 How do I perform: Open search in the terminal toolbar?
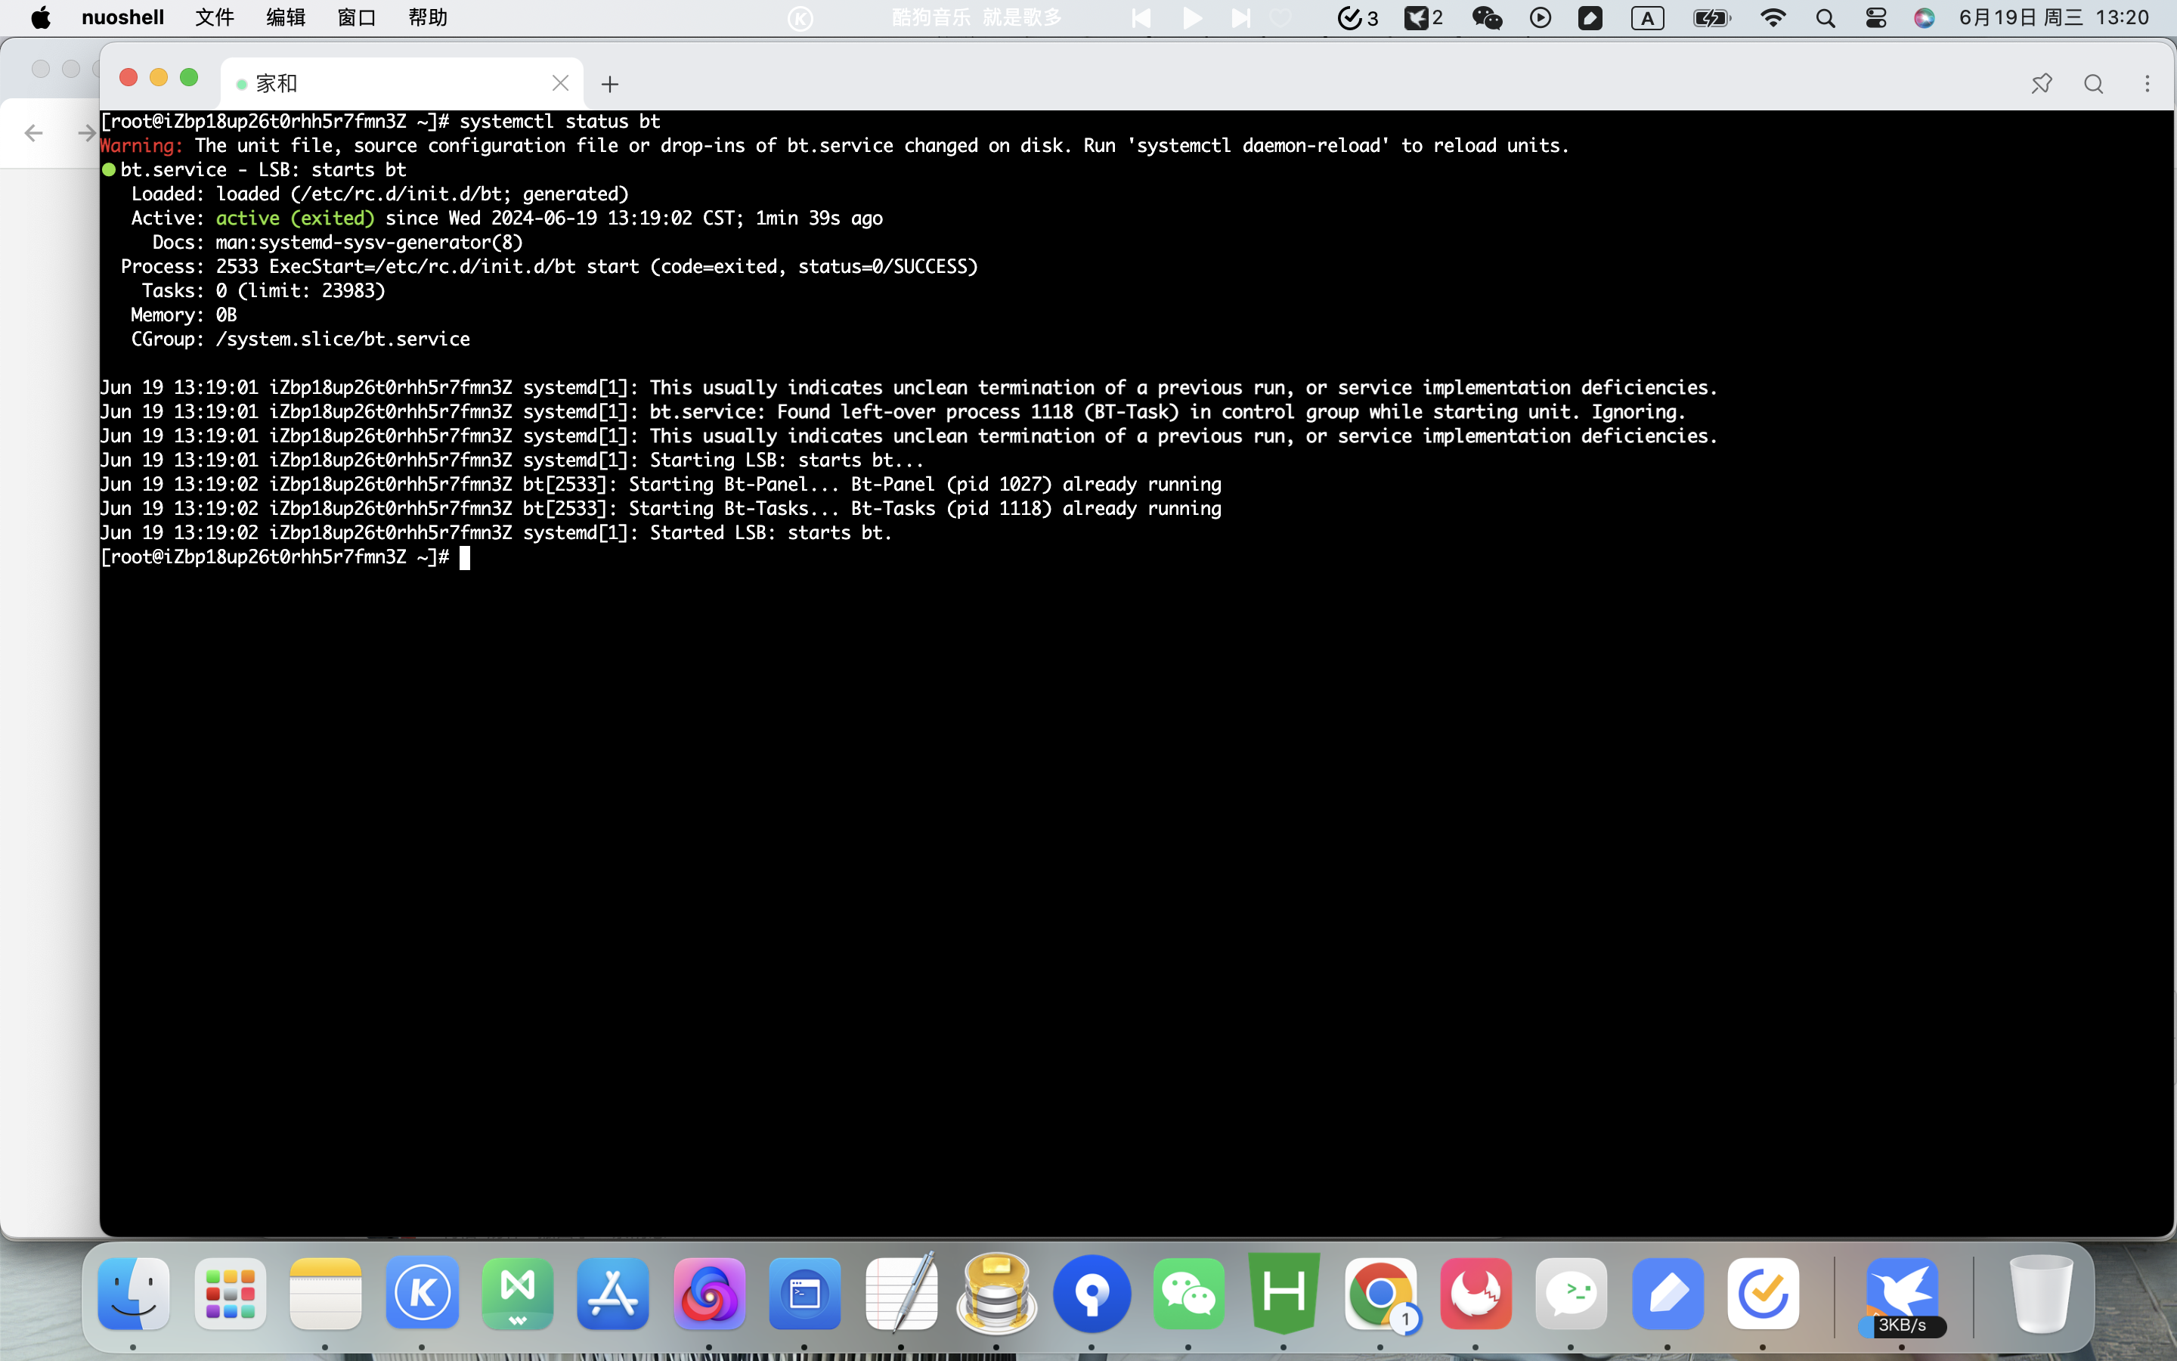2093,84
